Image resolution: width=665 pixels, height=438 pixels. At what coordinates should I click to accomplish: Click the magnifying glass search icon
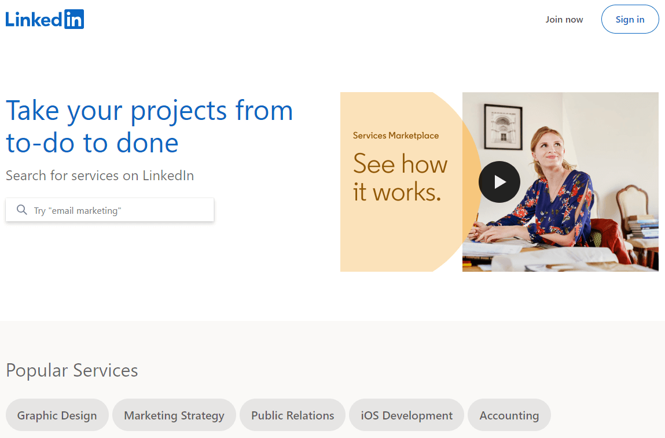coord(22,210)
